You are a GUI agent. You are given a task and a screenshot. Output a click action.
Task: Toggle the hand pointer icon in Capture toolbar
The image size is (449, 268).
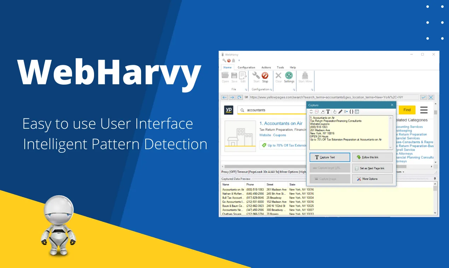pyautogui.click(x=335, y=112)
